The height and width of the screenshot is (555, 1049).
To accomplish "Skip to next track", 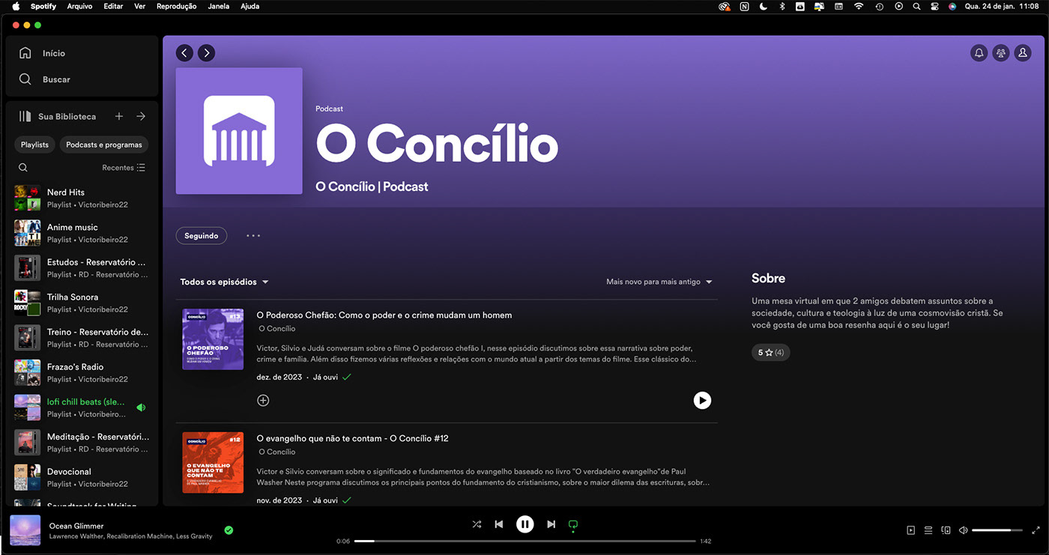I will (551, 524).
